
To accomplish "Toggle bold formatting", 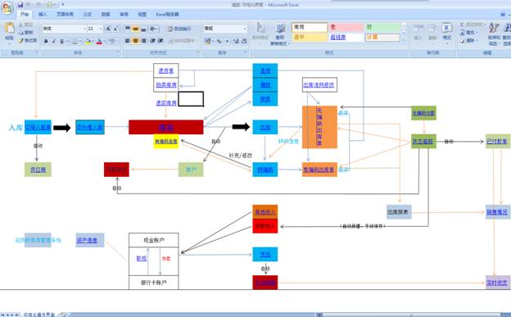I will pyautogui.click(x=46, y=42).
